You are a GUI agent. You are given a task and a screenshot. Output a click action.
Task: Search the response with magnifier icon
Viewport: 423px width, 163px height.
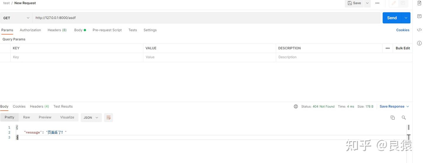(x=404, y=118)
